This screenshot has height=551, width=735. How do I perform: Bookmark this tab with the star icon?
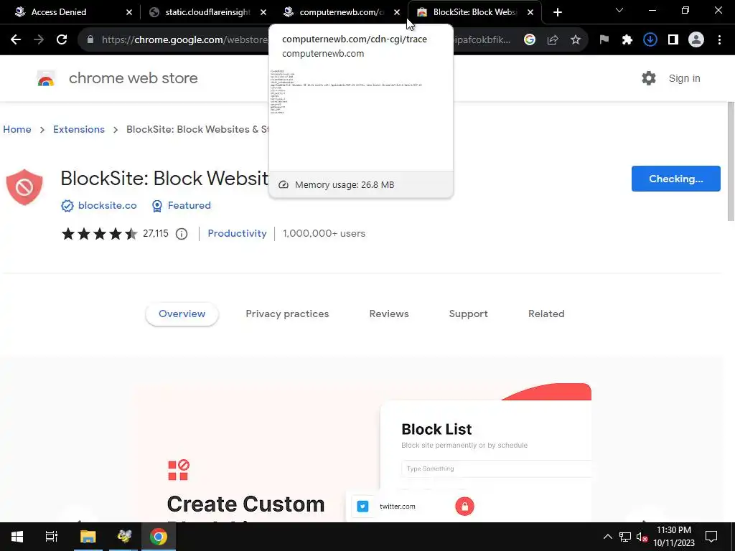point(576,40)
